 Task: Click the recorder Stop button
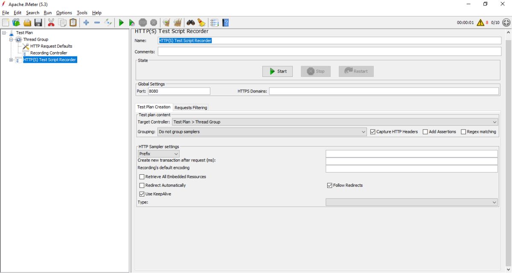click(x=316, y=71)
